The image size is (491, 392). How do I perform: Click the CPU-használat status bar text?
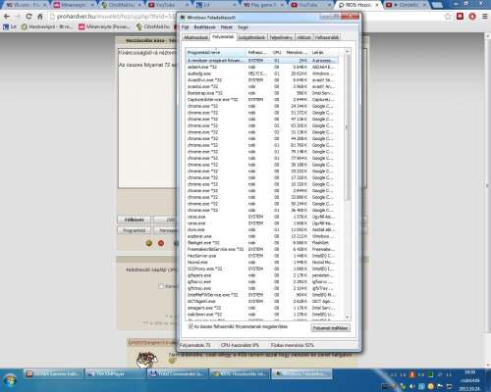(240, 345)
